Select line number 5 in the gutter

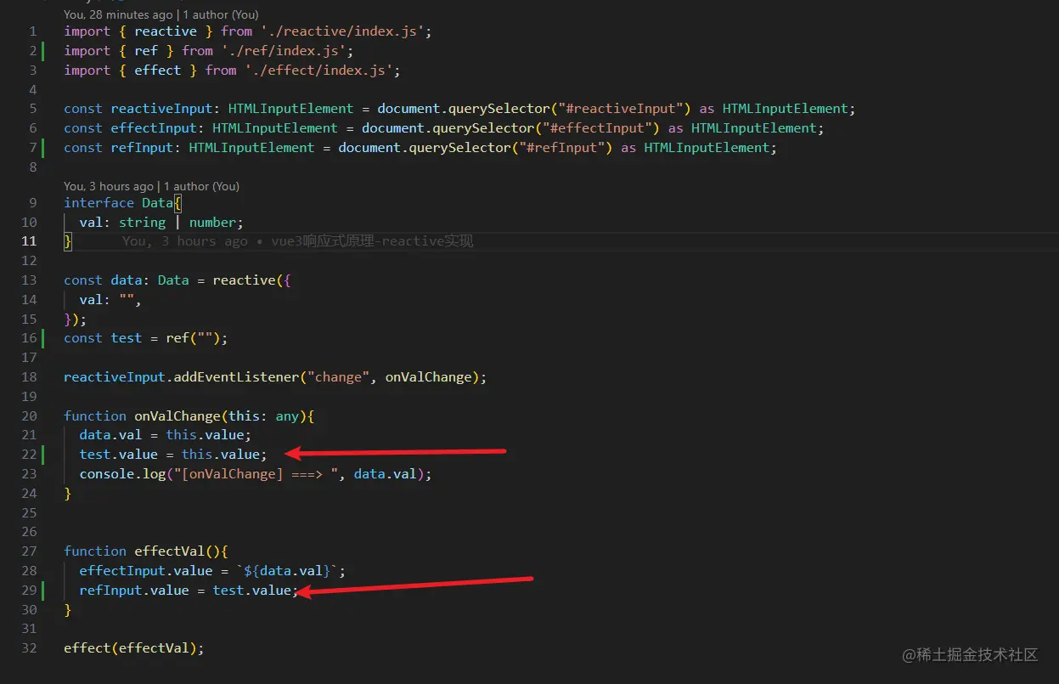[33, 109]
